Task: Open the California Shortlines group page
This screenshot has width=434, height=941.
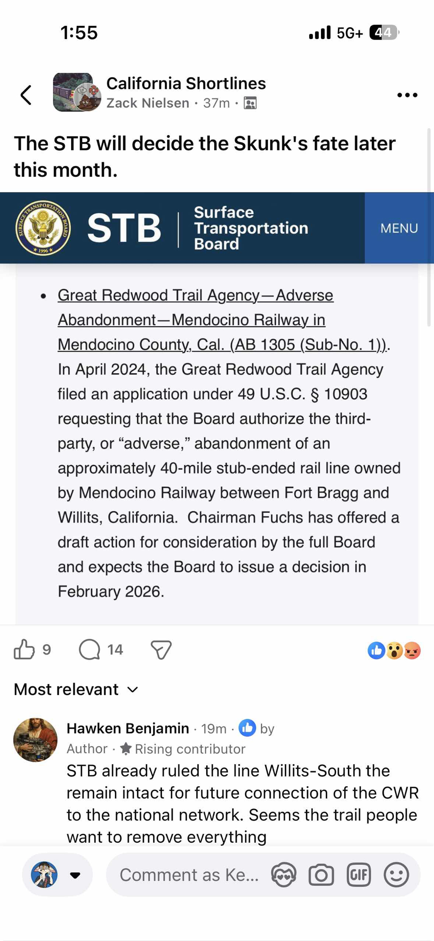Action: [186, 83]
